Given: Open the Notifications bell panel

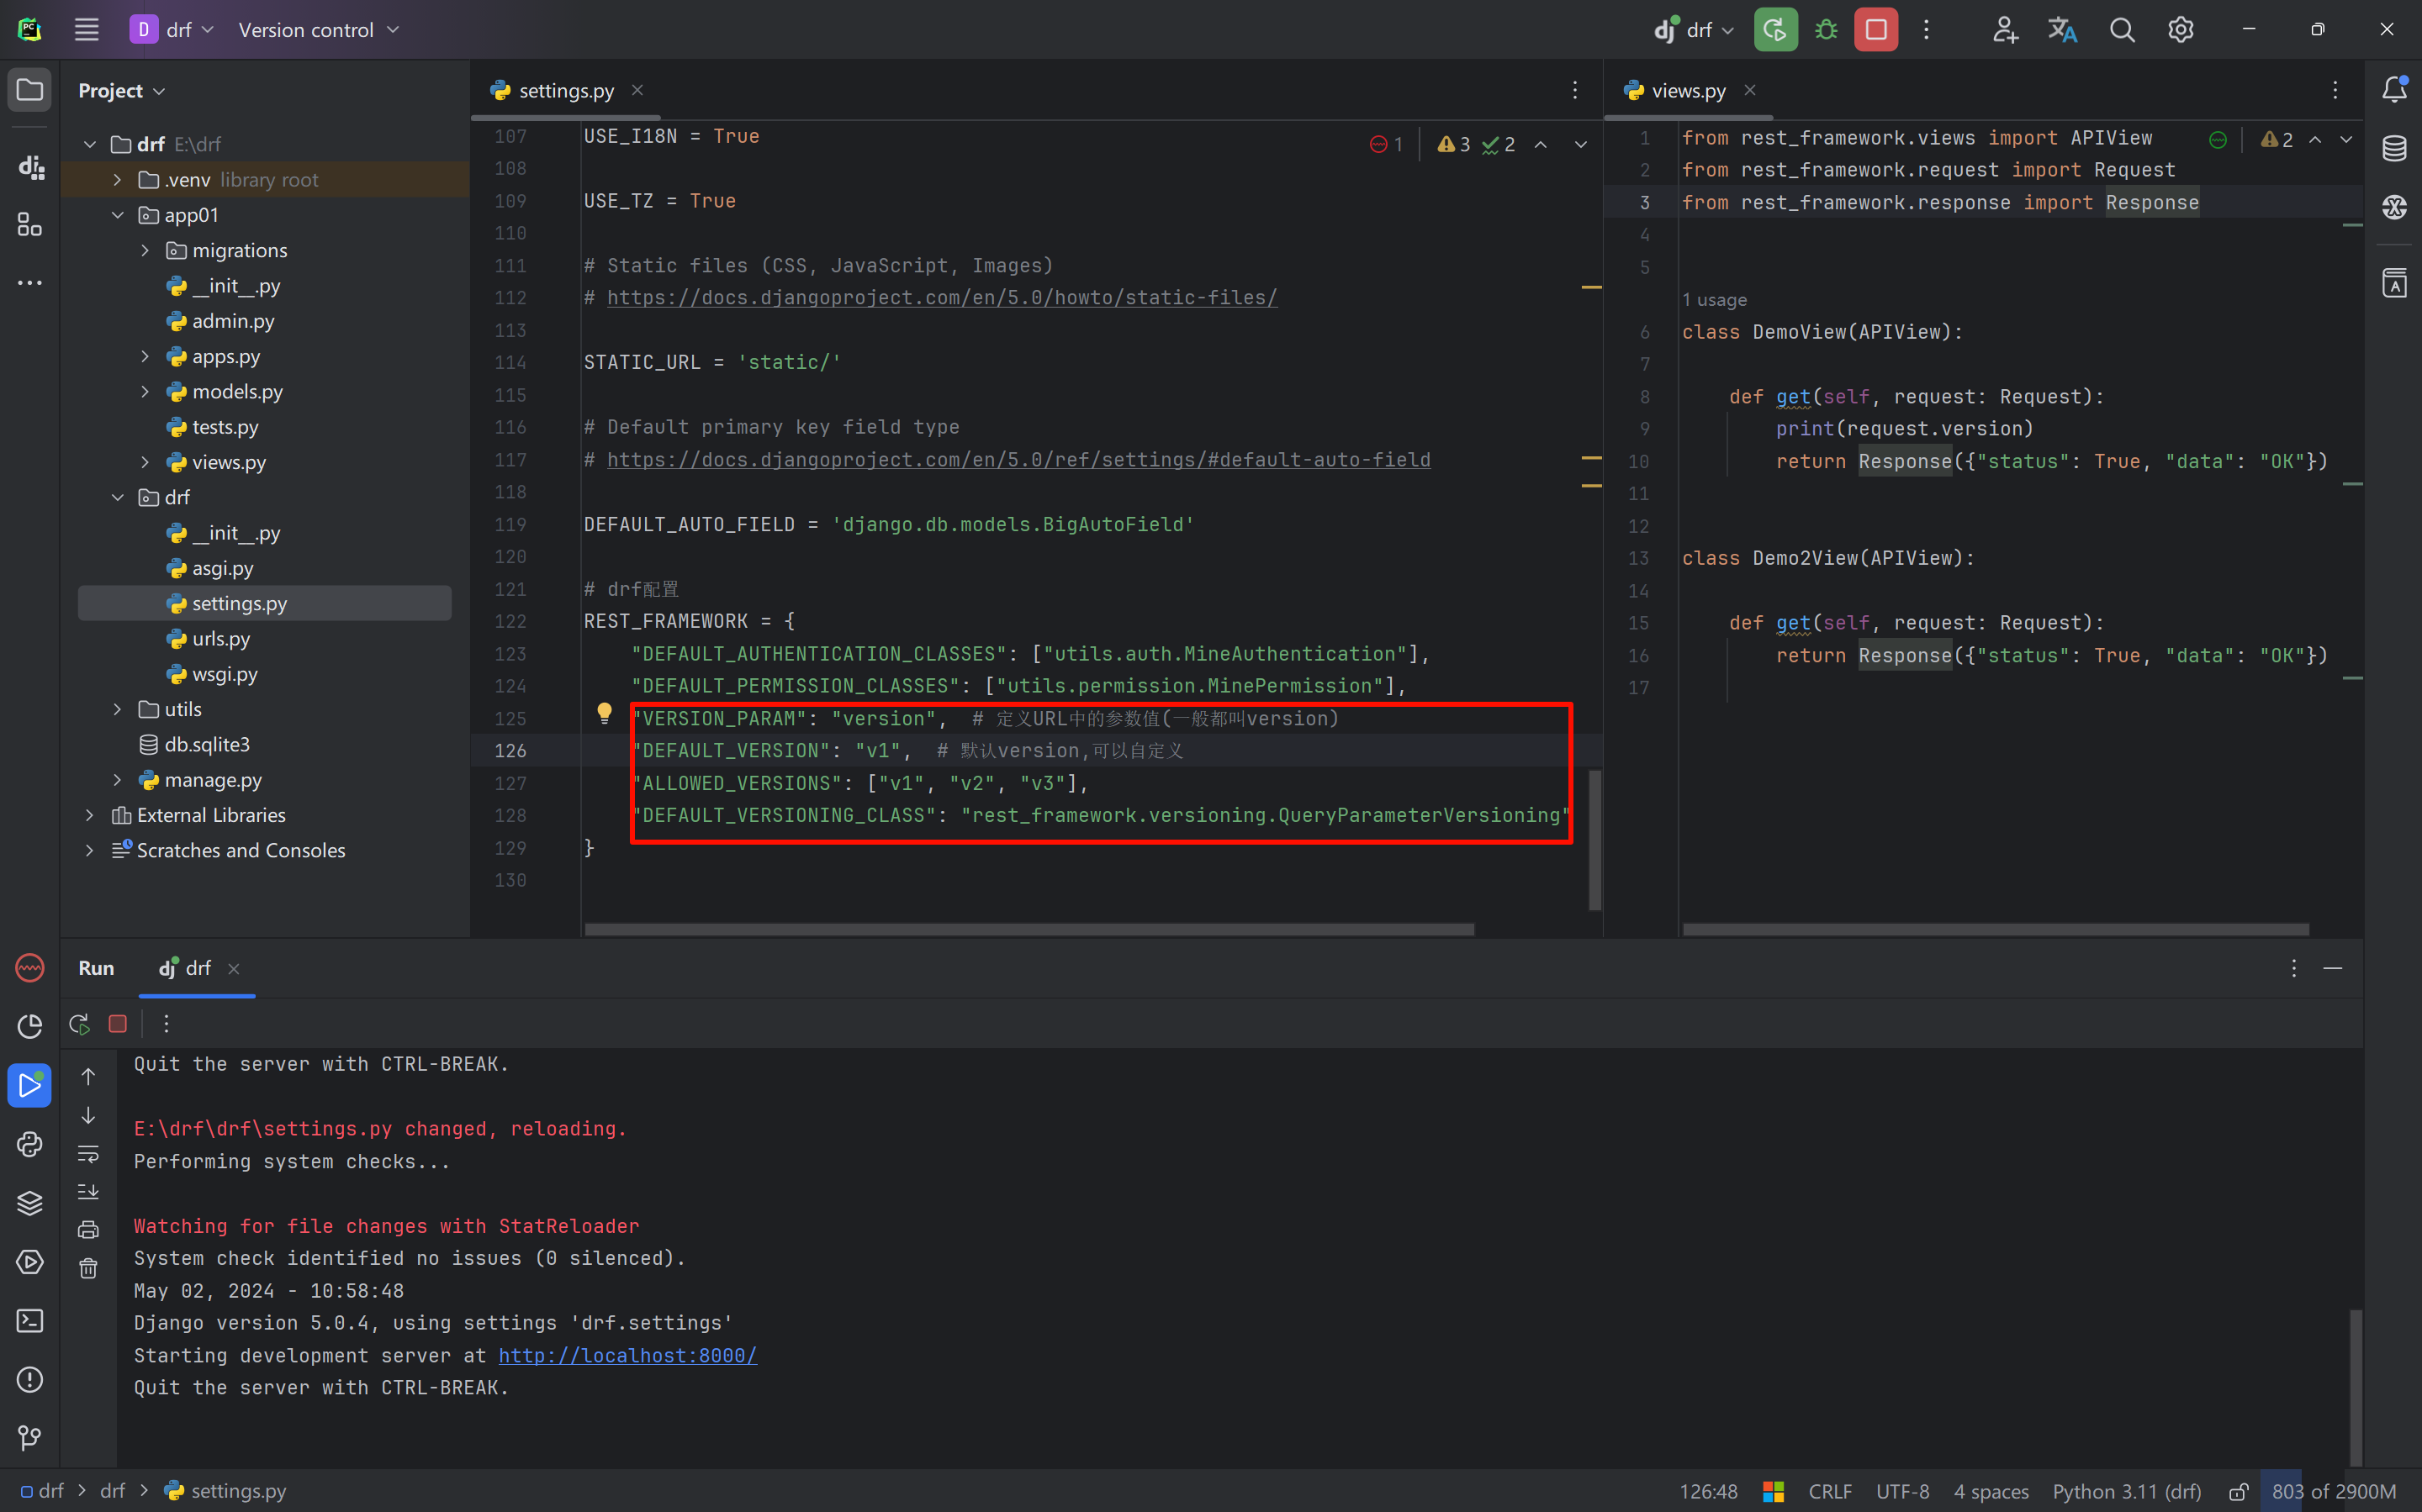Looking at the screenshot, I should (2394, 90).
